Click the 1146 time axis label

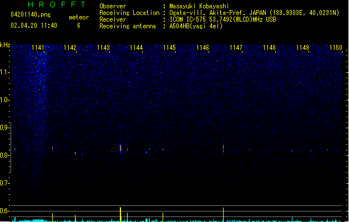203,47
